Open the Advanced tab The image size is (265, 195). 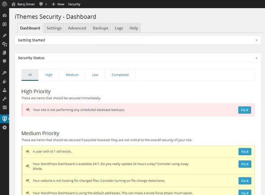point(77,28)
